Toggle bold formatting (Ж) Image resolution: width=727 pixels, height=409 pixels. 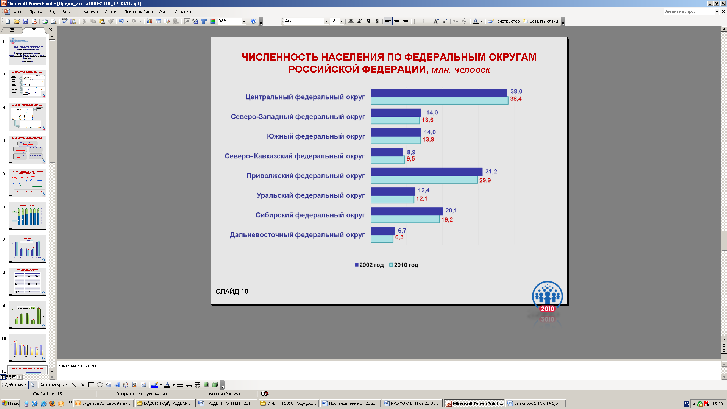(351, 21)
